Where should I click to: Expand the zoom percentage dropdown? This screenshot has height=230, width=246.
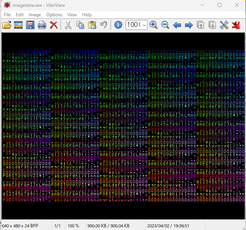point(144,25)
